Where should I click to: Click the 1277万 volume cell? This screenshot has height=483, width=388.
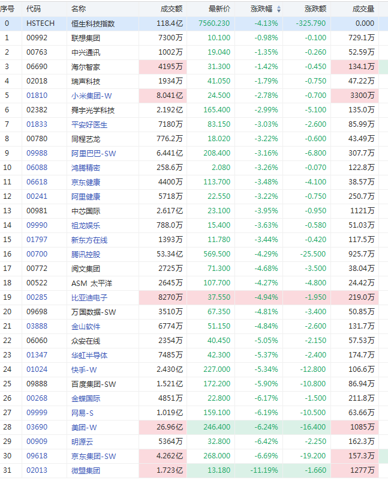pyautogui.click(x=362, y=470)
